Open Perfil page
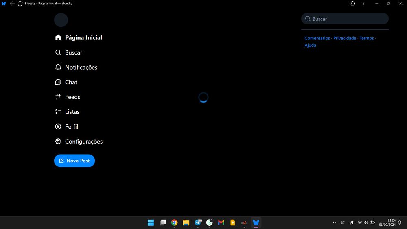Image resolution: width=407 pixels, height=229 pixels. coord(66,126)
